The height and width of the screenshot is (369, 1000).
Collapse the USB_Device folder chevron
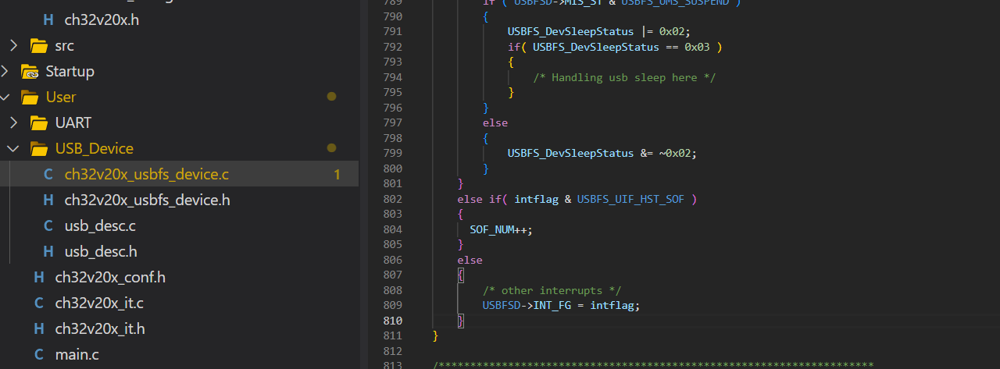point(14,148)
